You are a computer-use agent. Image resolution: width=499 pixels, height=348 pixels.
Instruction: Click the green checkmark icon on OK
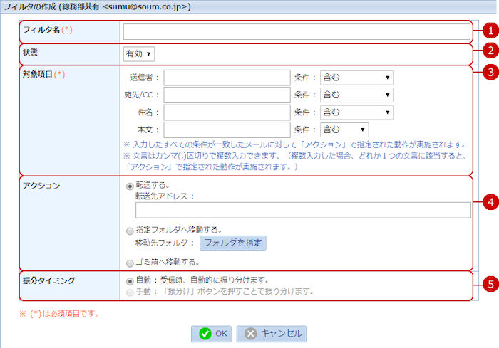pos(205,333)
